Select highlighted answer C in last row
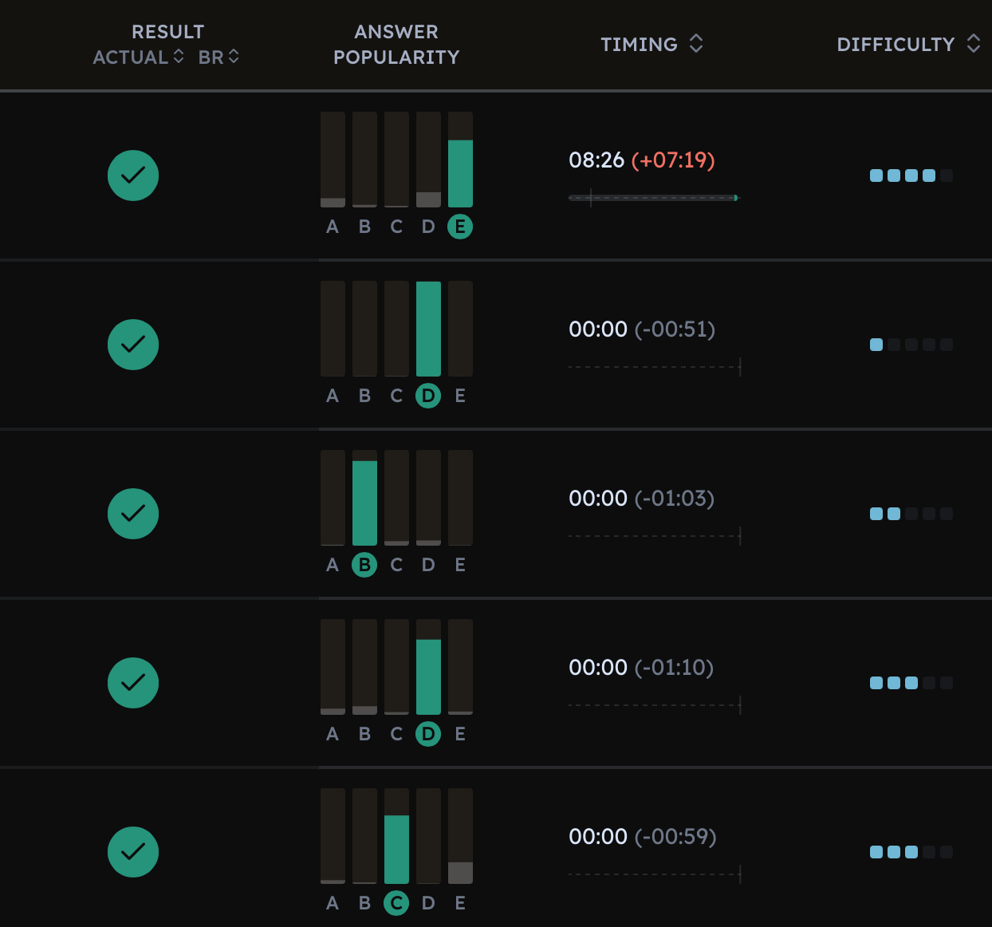The image size is (992, 927). (x=396, y=903)
